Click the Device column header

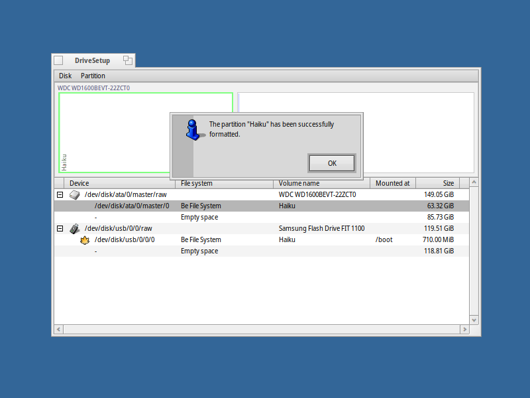(120, 183)
